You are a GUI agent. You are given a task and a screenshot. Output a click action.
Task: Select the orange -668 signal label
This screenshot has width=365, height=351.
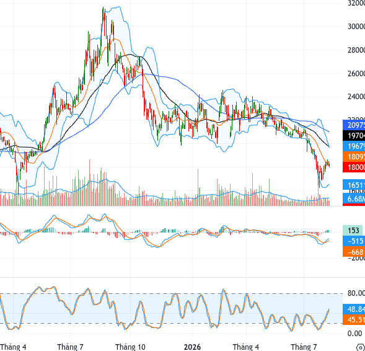coord(354,252)
